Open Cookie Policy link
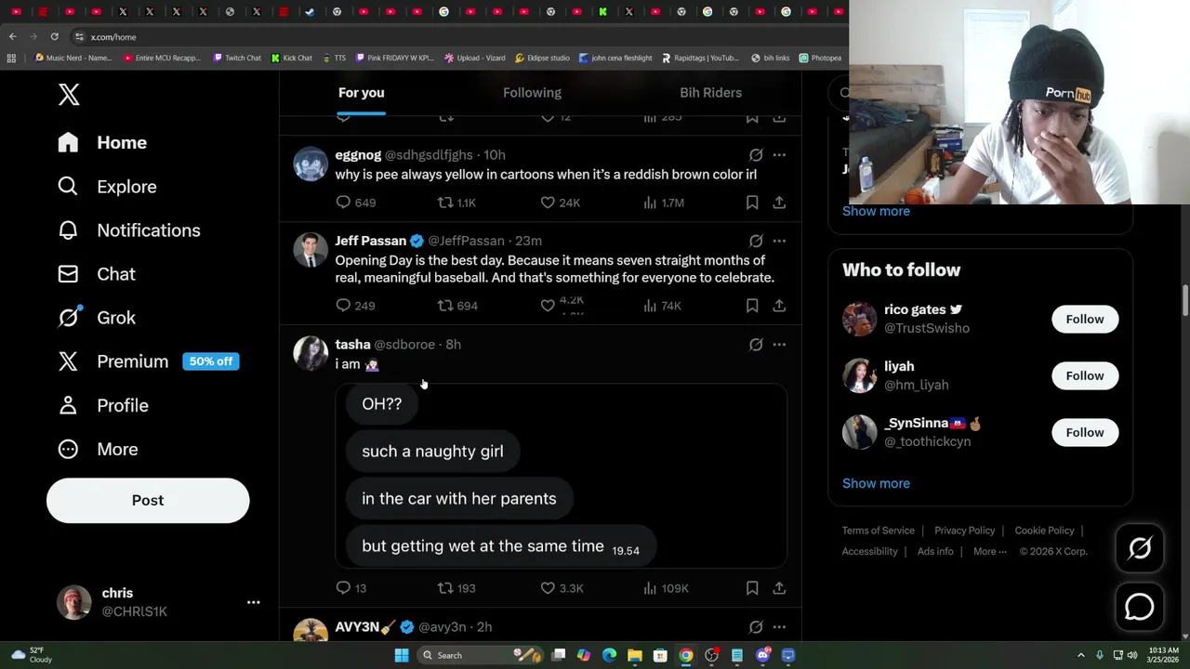The width and height of the screenshot is (1190, 669). pyautogui.click(x=1044, y=531)
